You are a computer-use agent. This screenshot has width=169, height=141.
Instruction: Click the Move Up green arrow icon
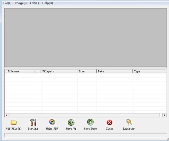coord(71,122)
